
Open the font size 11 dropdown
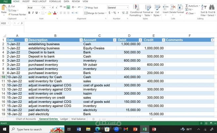click(50, 8)
